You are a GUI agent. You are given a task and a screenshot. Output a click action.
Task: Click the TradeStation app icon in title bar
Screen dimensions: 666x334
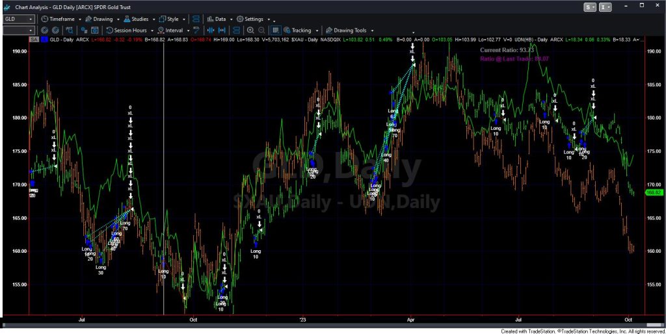[7, 7]
